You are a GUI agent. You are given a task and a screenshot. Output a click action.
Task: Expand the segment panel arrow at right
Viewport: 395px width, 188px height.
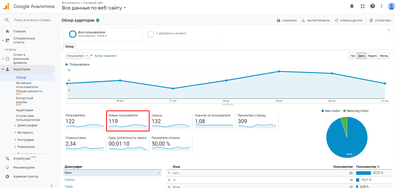pos(389,30)
